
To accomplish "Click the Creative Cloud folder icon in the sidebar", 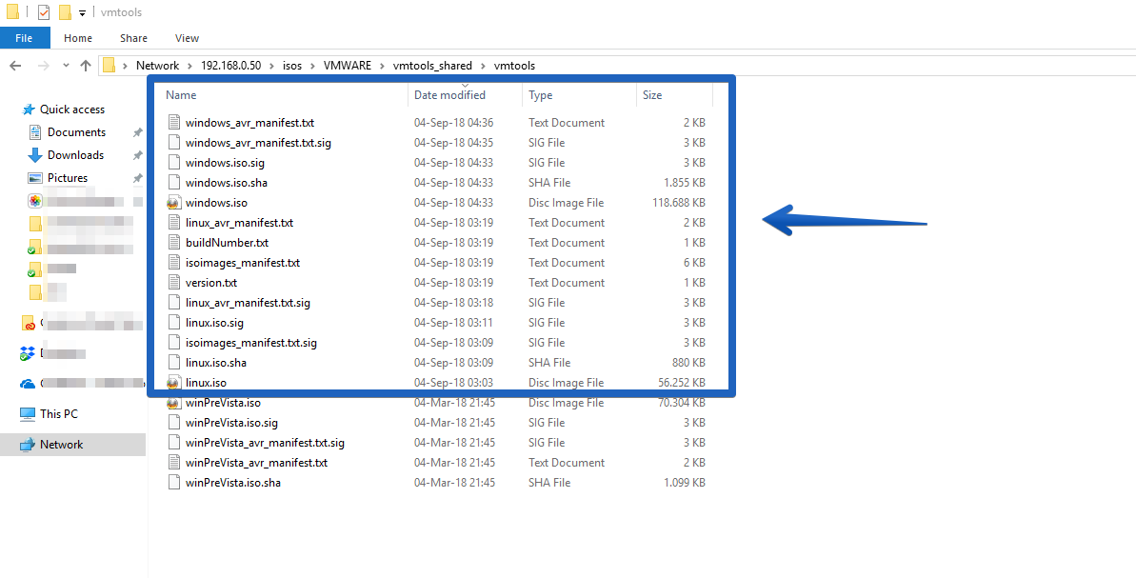I will pyautogui.click(x=28, y=323).
